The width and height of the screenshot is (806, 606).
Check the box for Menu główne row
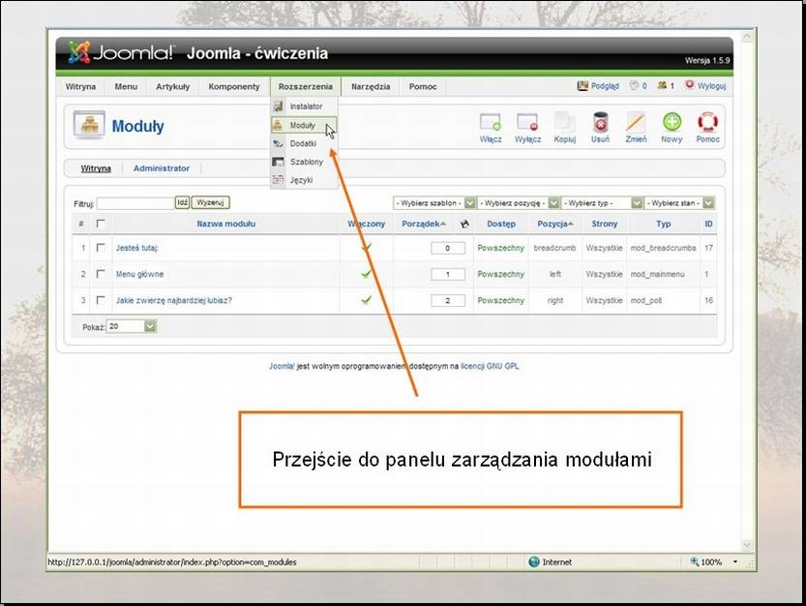tap(101, 274)
